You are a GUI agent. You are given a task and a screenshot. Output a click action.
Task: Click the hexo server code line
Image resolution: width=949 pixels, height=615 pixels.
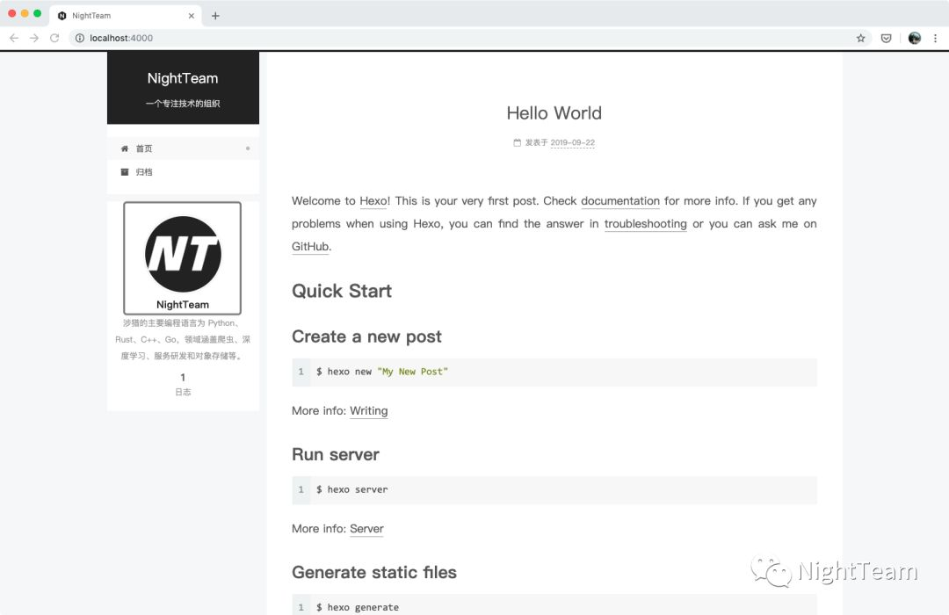[351, 489]
